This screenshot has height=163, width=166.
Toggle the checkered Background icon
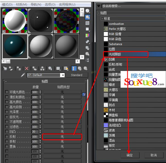click(x=88, y=23)
